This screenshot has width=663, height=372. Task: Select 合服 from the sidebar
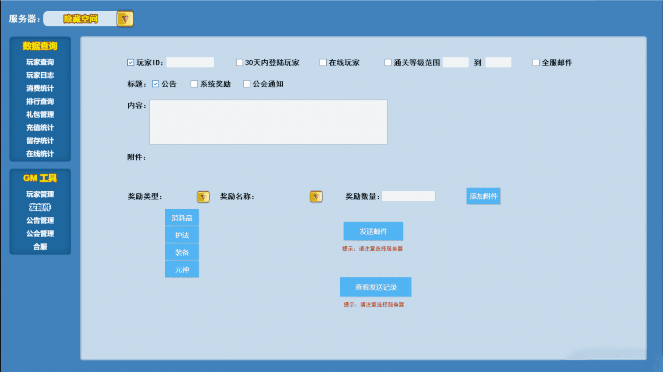(x=40, y=246)
